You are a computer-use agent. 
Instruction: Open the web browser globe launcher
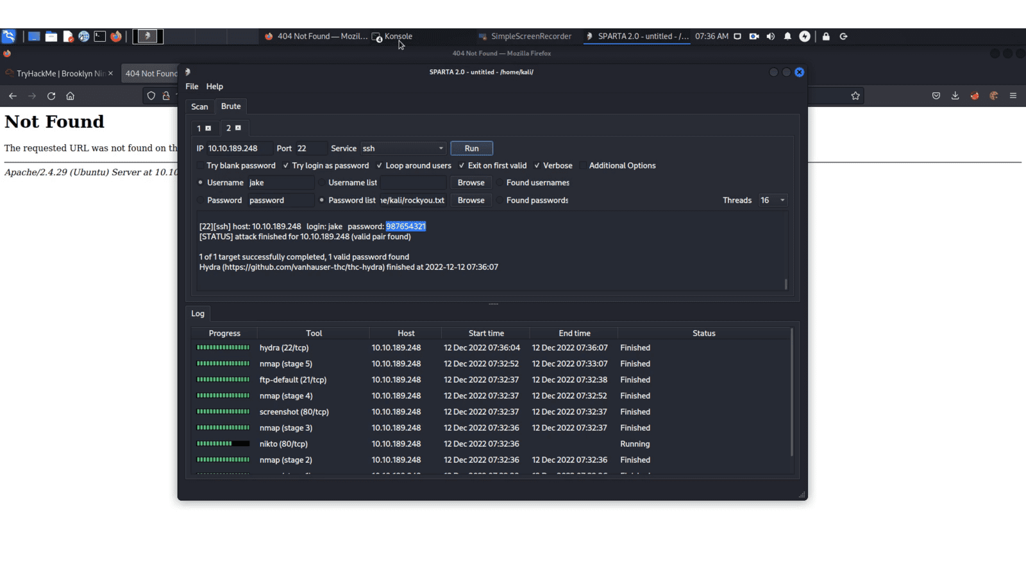84,37
